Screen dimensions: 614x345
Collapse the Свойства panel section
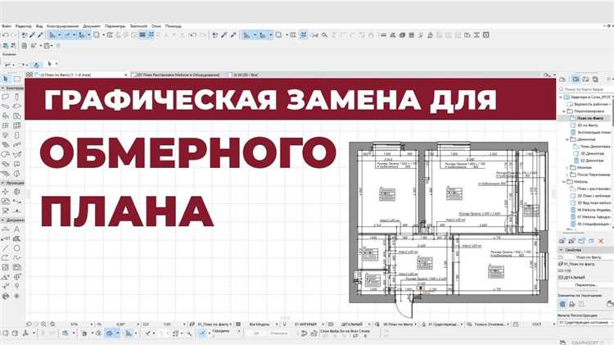(561, 250)
